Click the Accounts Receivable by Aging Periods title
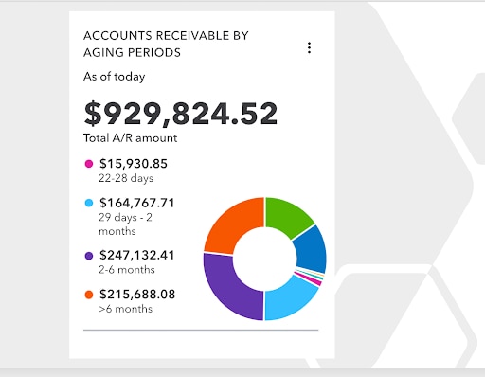Image resolution: width=485 pixels, height=377 pixels. click(x=166, y=44)
